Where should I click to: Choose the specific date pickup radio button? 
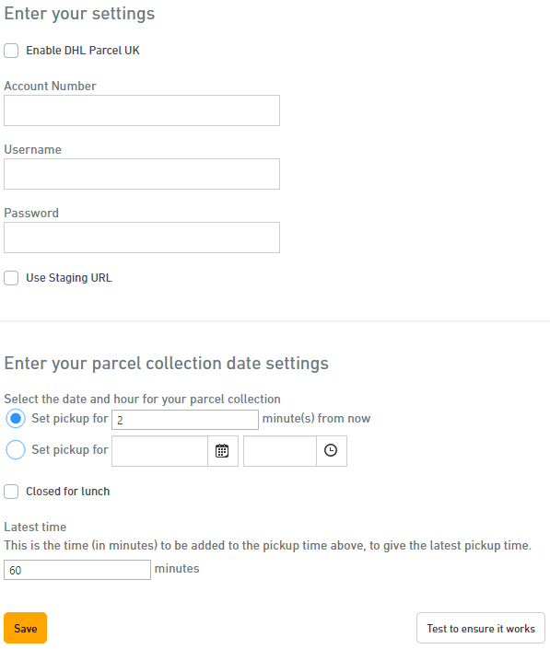tap(16, 449)
